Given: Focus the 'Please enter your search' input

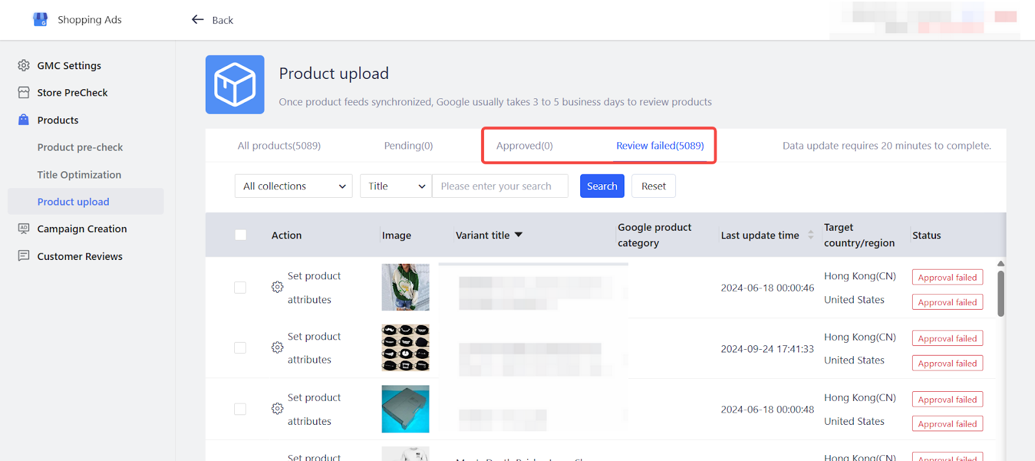Looking at the screenshot, I should pyautogui.click(x=500, y=186).
